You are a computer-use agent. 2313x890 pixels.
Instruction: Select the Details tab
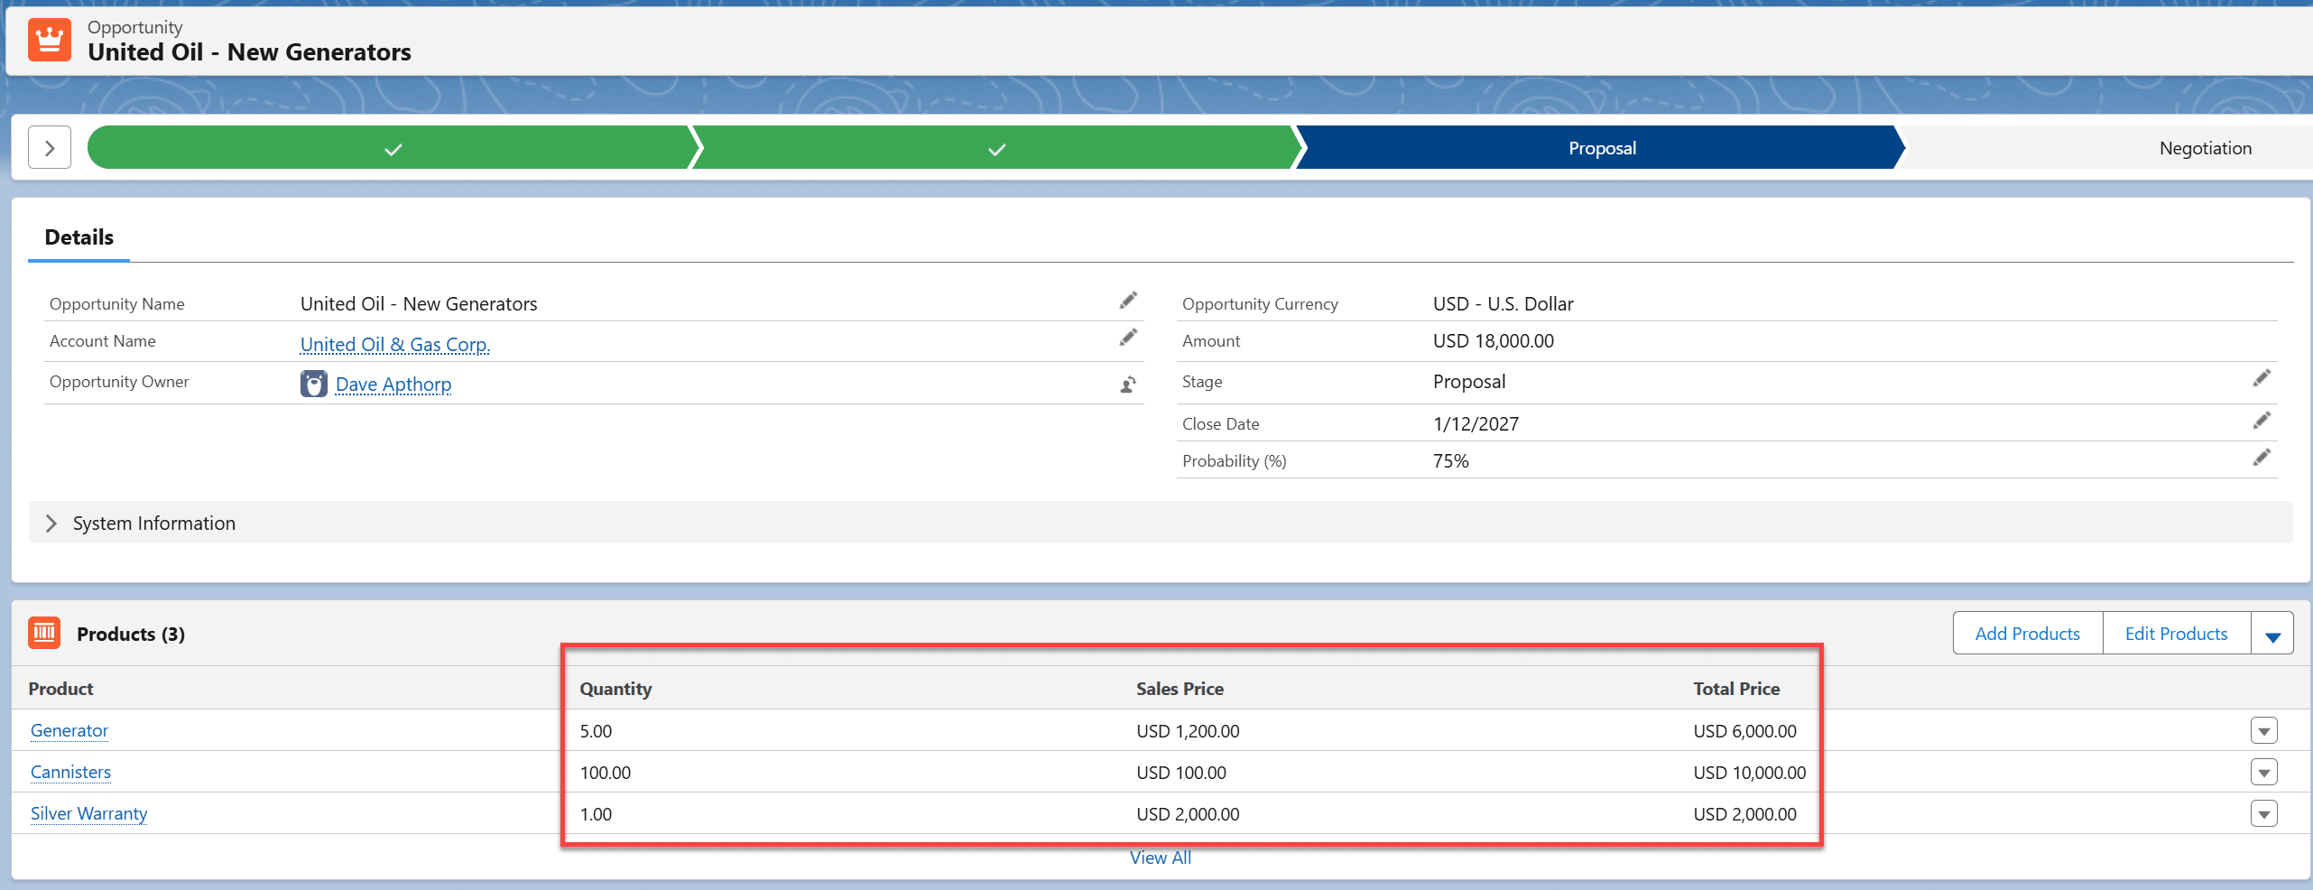click(x=79, y=237)
